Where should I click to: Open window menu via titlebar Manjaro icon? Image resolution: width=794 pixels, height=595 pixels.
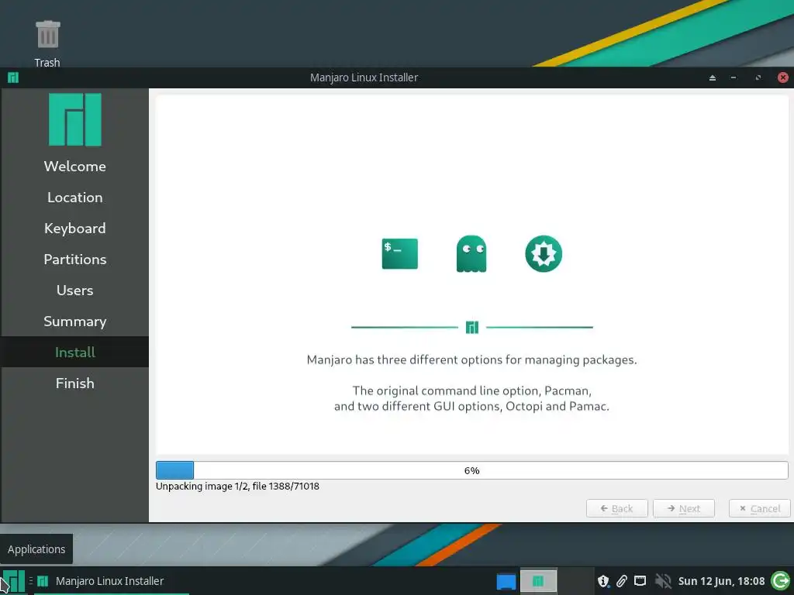pyautogui.click(x=13, y=77)
